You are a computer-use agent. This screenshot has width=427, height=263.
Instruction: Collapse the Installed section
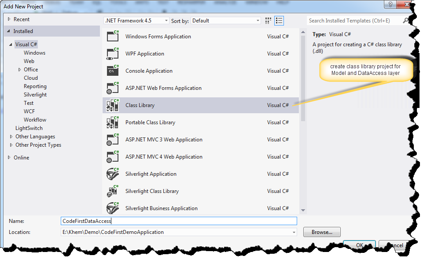[x=8, y=31]
